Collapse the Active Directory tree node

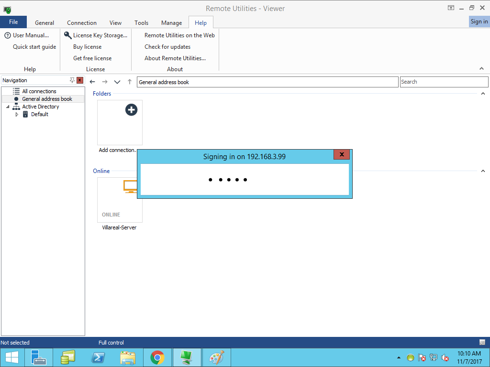click(x=8, y=107)
